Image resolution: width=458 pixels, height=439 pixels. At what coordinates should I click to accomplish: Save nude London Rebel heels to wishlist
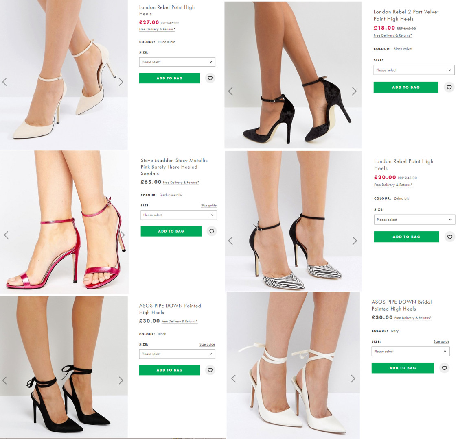pyautogui.click(x=210, y=78)
